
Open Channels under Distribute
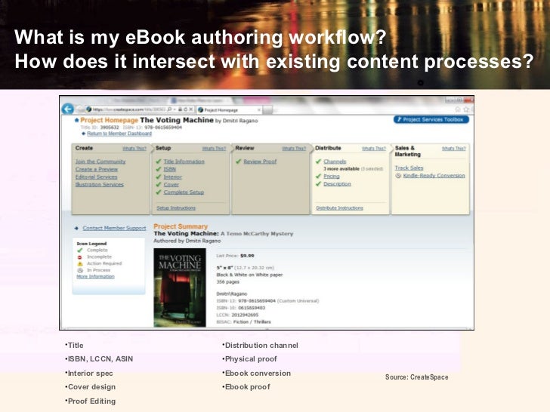point(335,161)
